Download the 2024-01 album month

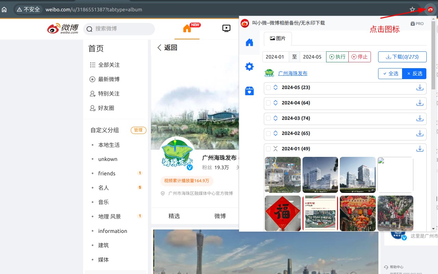(420, 149)
